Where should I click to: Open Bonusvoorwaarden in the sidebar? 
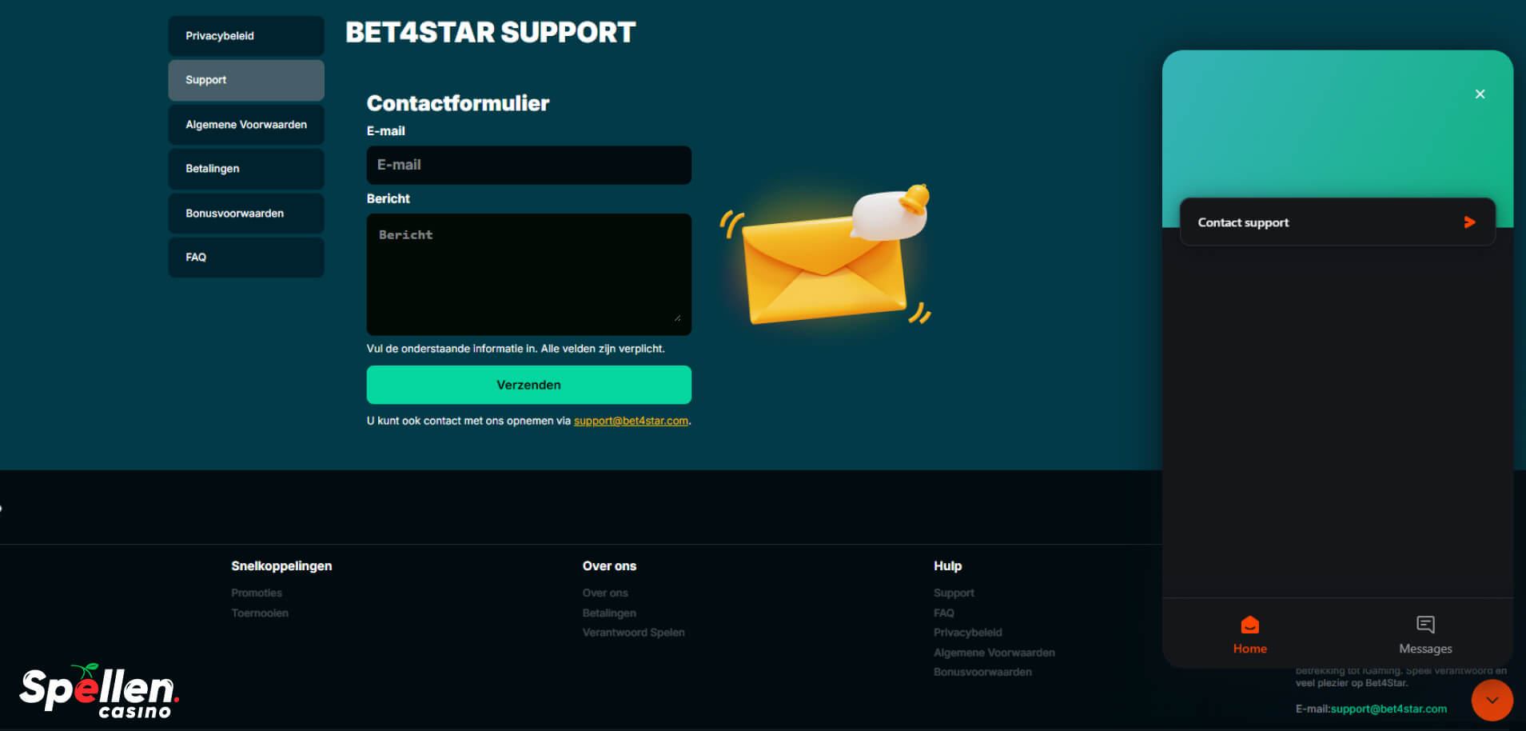(246, 214)
